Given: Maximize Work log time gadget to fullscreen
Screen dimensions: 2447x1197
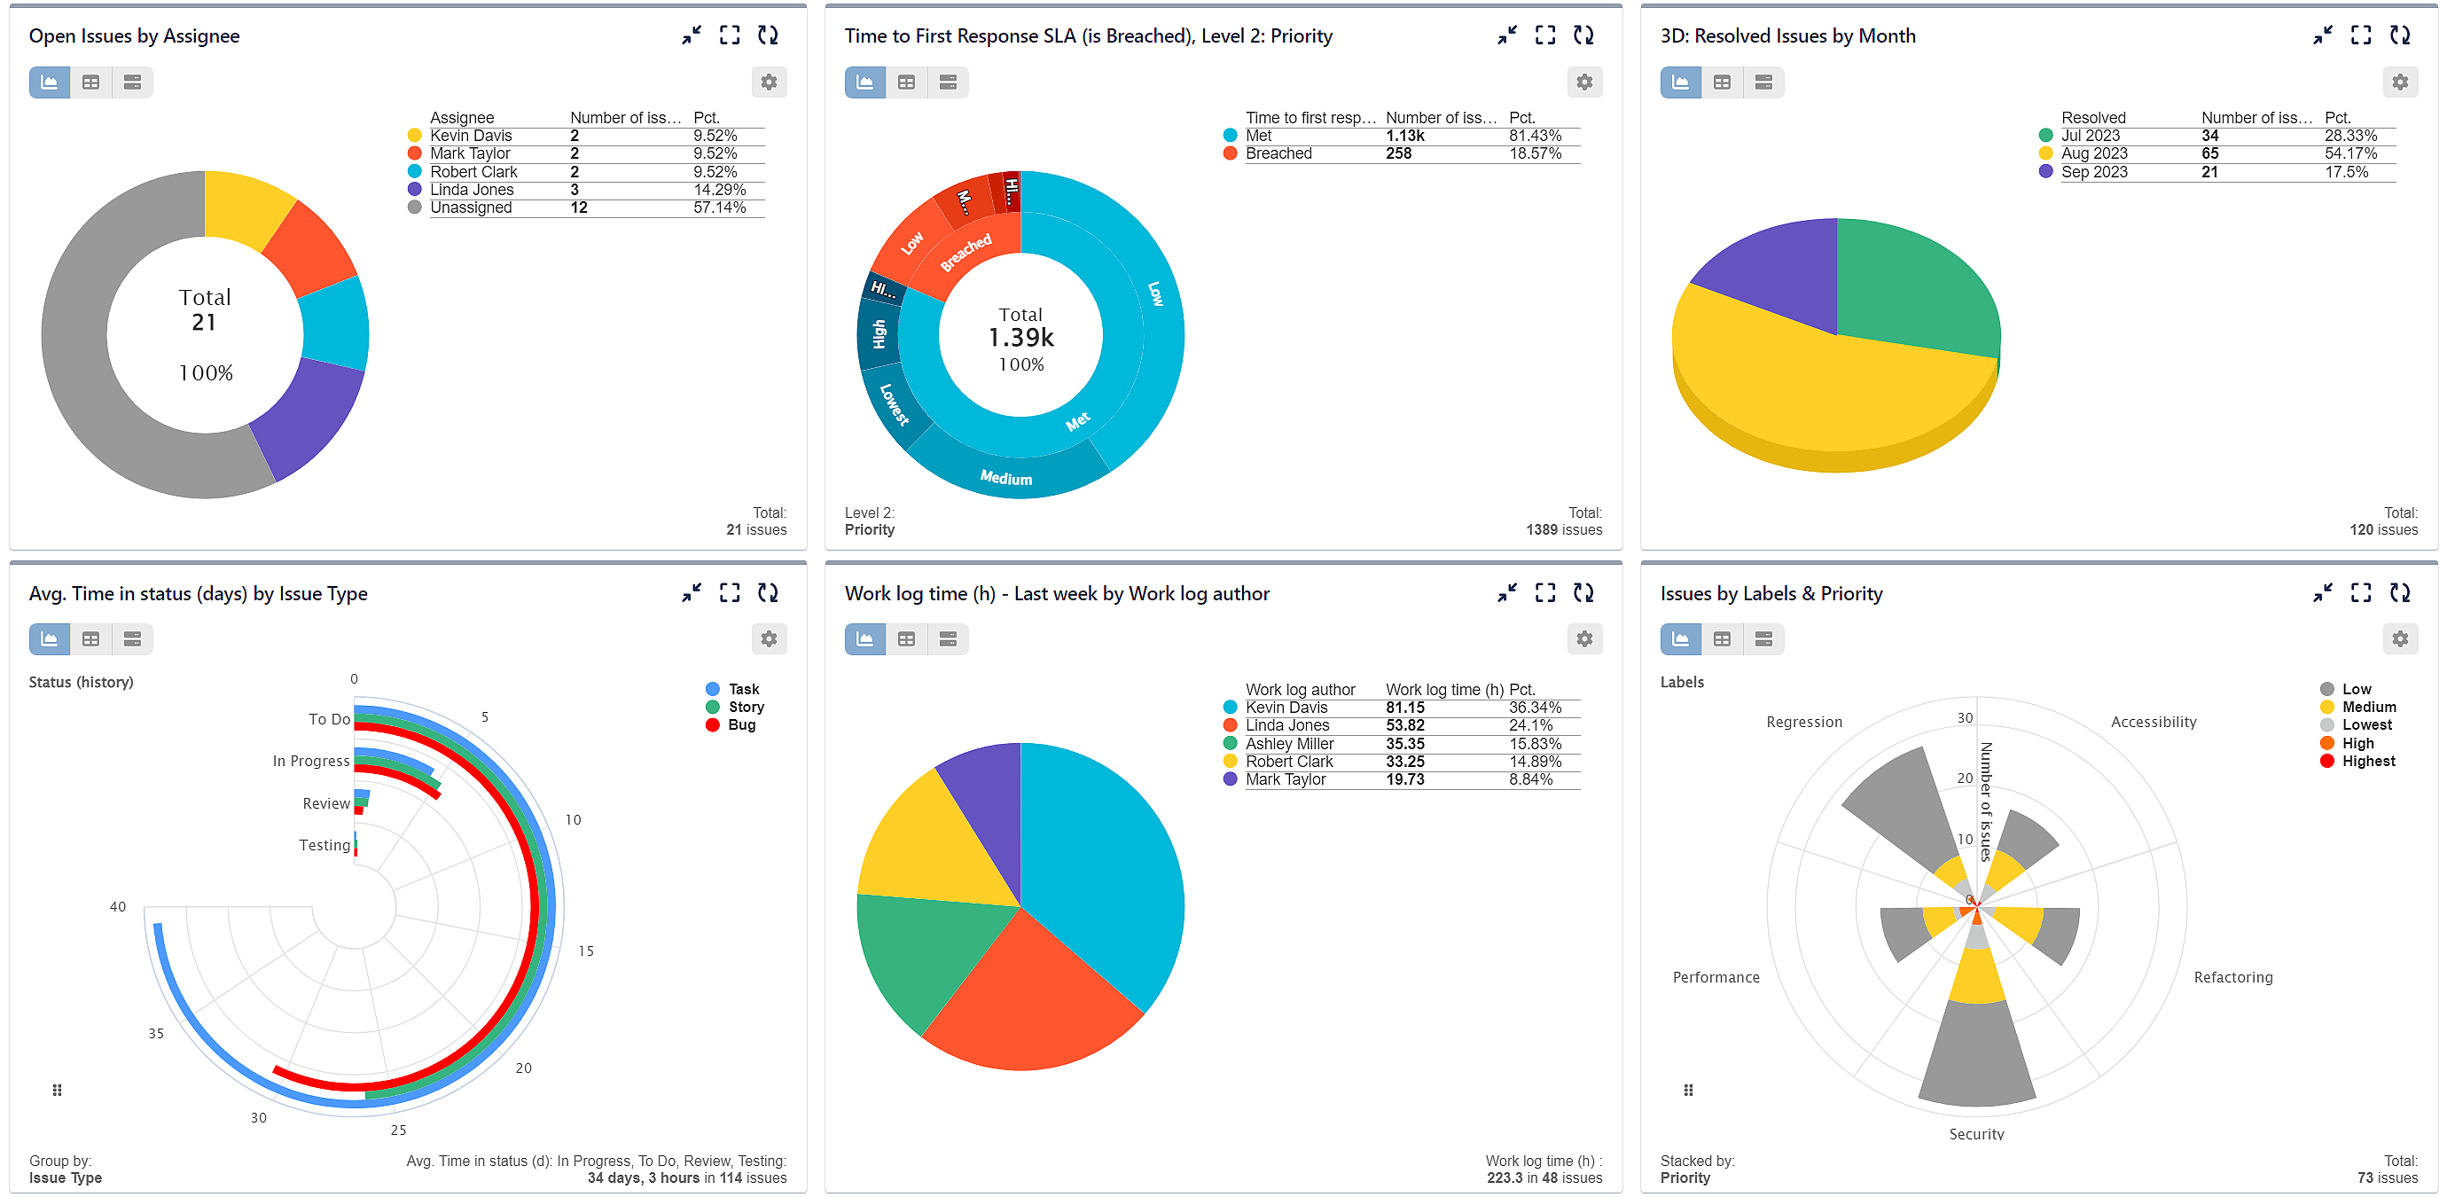Looking at the screenshot, I should pyautogui.click(x=1544, y=592).
